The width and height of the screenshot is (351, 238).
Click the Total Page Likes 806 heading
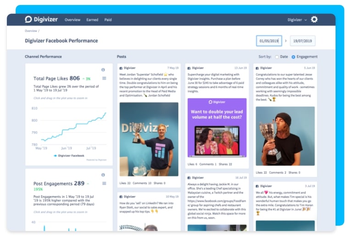pos(56,78)
